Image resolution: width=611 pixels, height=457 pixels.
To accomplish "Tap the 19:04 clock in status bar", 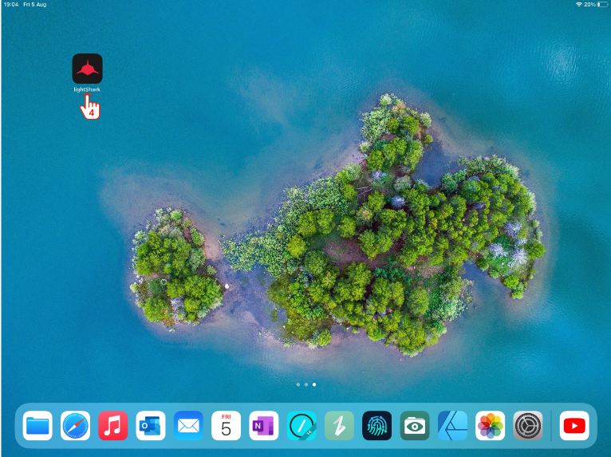I will pos(11,5).
